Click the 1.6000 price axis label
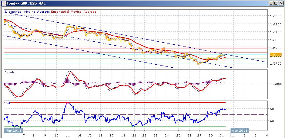 tap(275, 40)
